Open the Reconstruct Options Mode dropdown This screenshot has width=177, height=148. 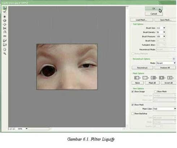(x=166, y=63)
